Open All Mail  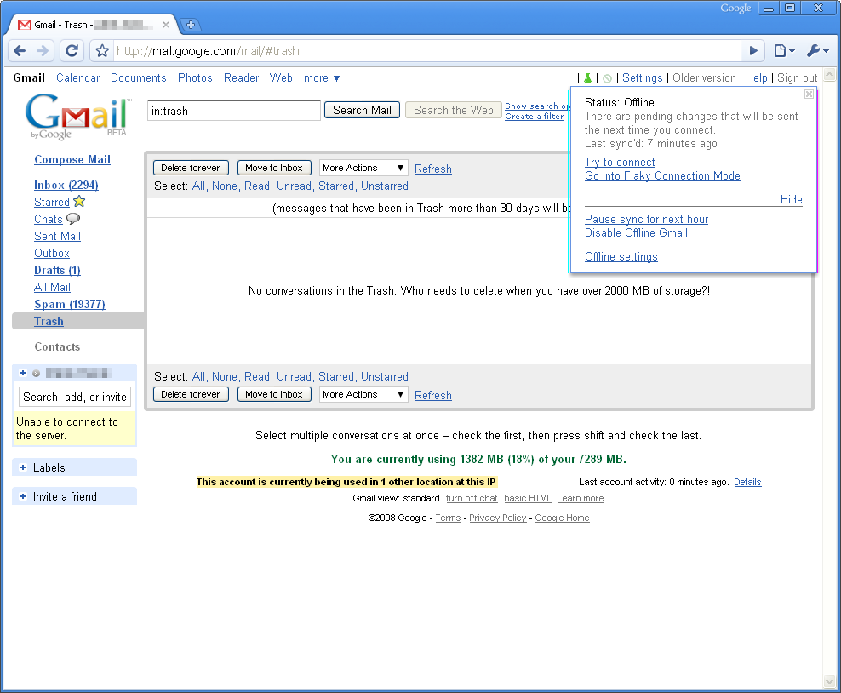52,288
